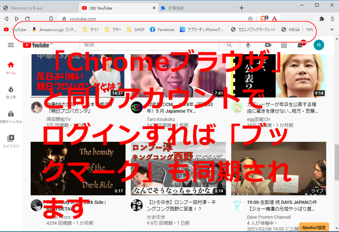This screenshot has height=232, width=339.
Task: Reload the YouTube page
Action: [x=27, y=19]
